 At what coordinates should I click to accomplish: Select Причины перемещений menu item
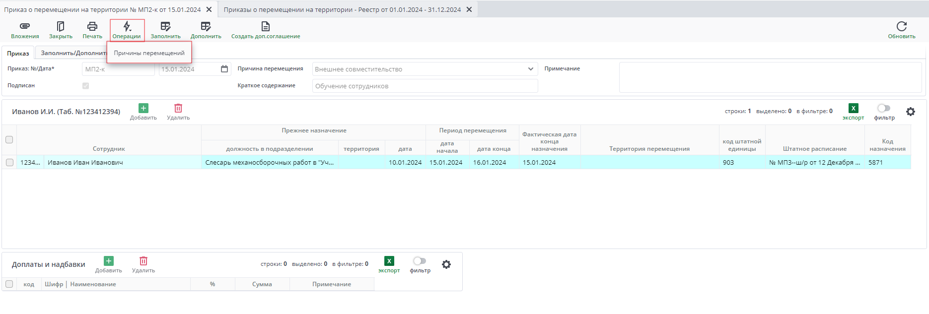pyautogui.click(x=149, y=53)
